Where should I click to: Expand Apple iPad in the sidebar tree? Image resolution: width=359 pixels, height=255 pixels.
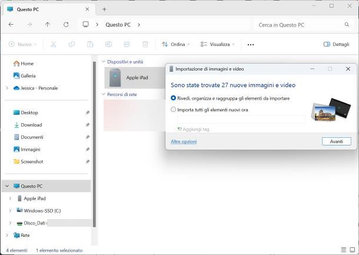10,198
